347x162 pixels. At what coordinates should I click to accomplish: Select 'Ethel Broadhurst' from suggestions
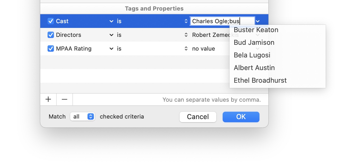260,80
